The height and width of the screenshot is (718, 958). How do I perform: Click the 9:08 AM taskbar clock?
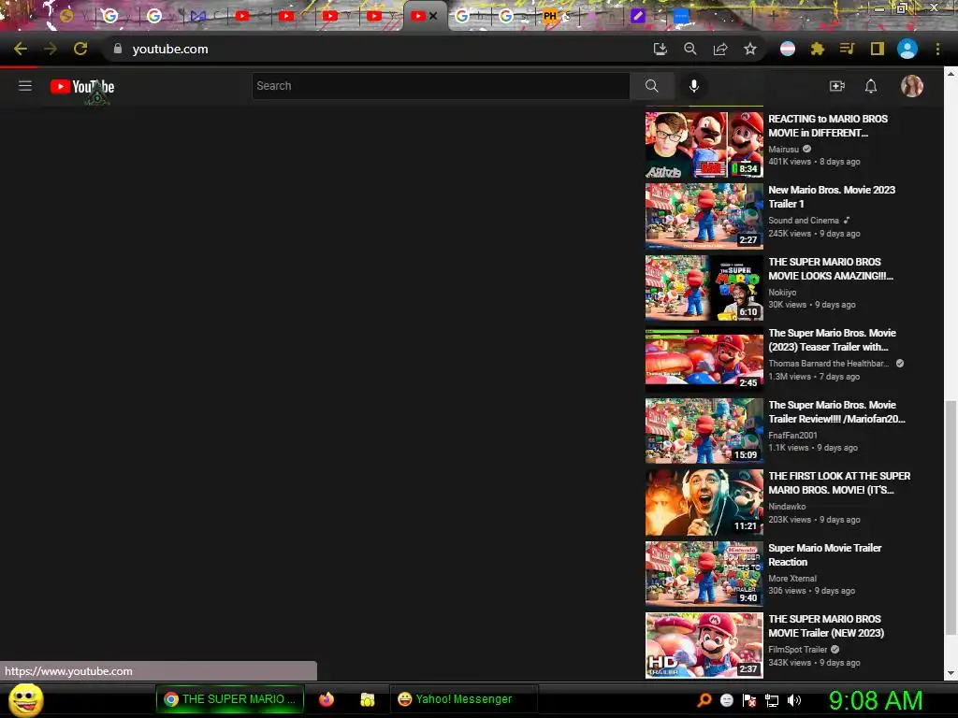pyautogui.click(x=876, y=701)
